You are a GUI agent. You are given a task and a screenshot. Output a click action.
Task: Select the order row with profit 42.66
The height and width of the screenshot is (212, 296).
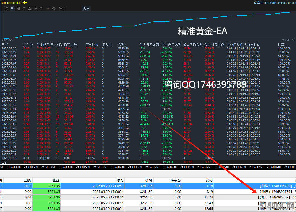click(x=136, y=208)
